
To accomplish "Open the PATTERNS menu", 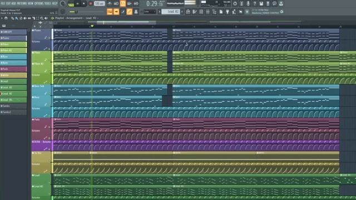I will tap(22, 3).
